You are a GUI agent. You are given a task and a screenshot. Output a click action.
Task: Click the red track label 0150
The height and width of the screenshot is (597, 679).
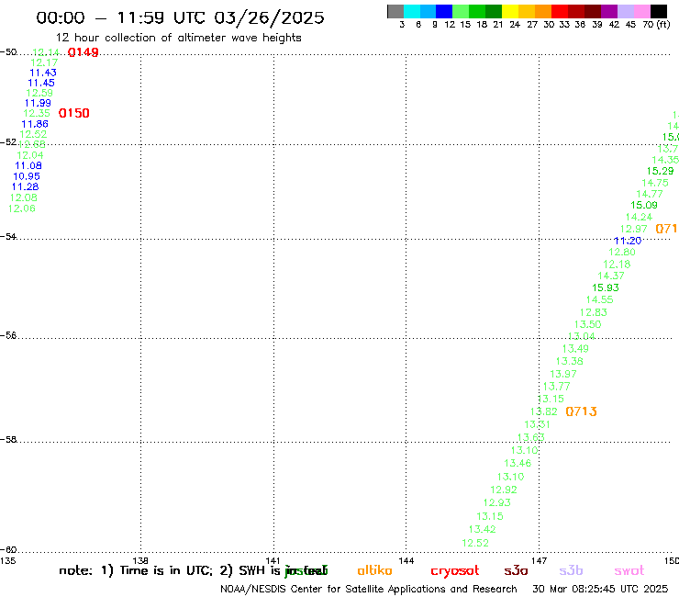pyautogui.click(x=74, y=113)
